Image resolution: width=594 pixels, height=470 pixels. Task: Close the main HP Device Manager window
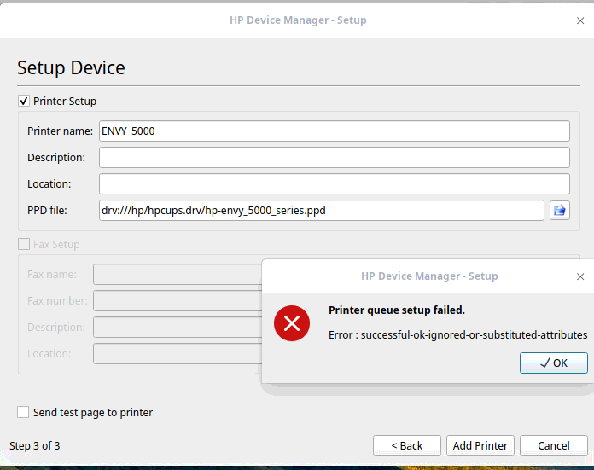click(580, 20)
